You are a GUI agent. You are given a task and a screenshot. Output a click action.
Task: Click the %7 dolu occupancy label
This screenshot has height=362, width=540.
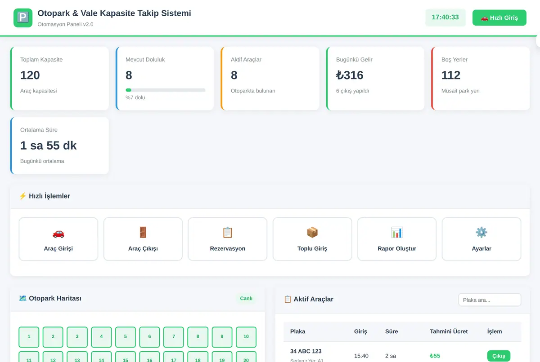click(135, 97)
